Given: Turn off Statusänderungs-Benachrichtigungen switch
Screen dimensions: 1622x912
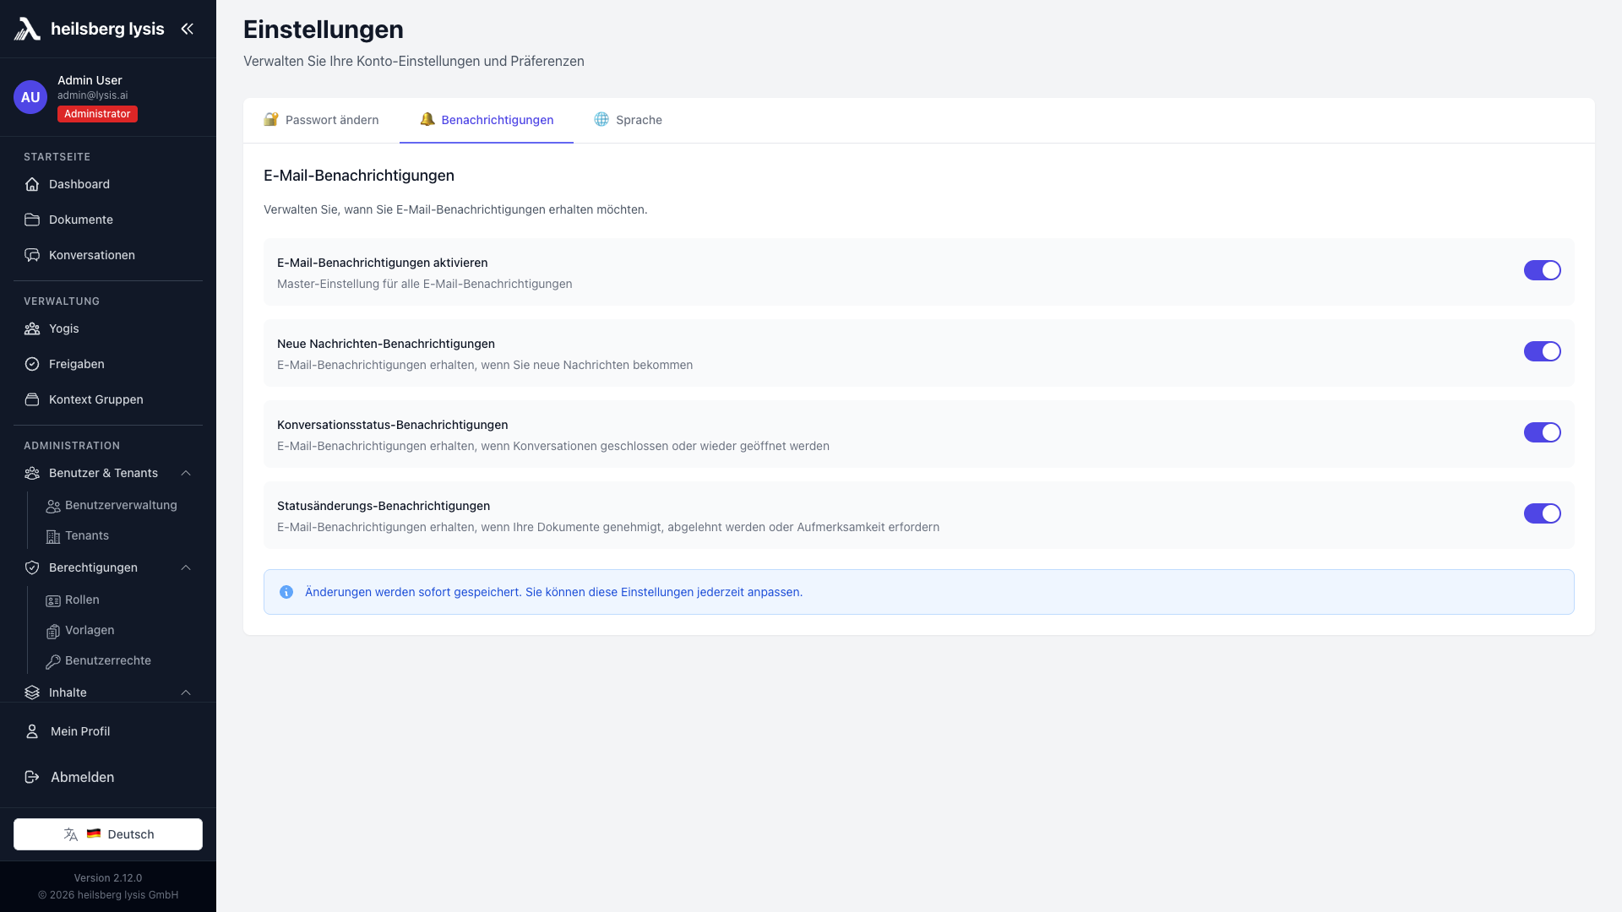Looking at the screenshot, I should click(x=1542, y=513).
